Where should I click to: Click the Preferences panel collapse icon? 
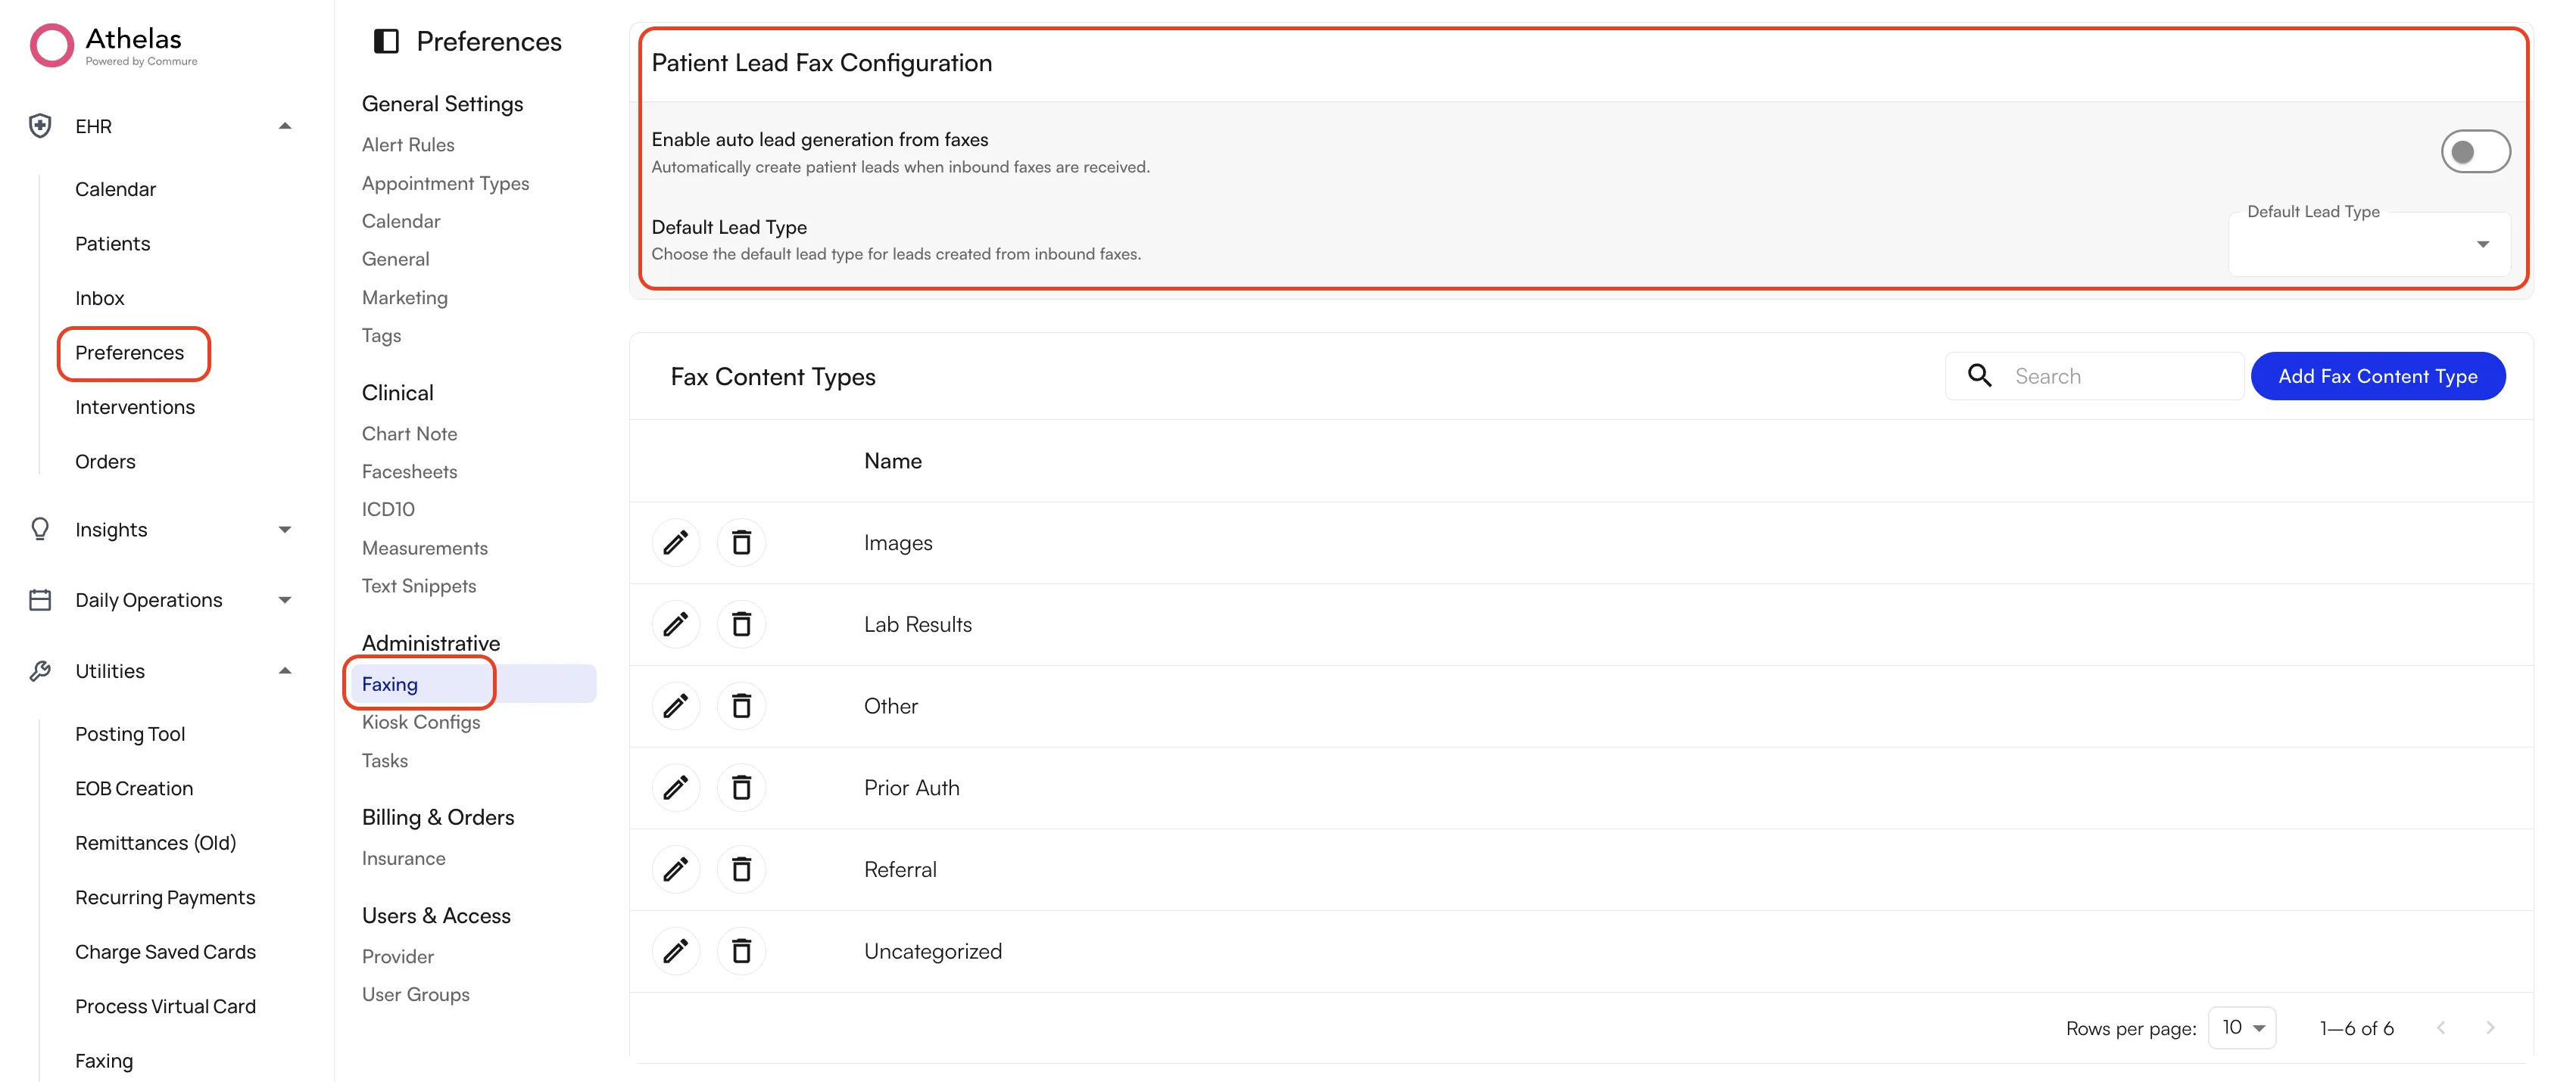coord(386,41)
